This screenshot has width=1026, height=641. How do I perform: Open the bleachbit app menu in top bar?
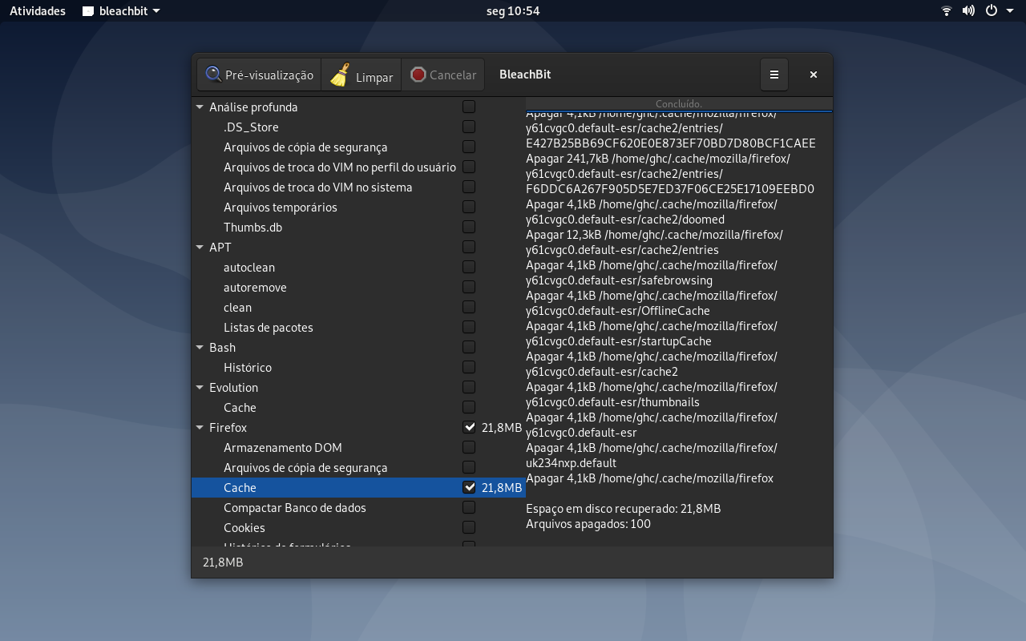click(x=121, y=11)
